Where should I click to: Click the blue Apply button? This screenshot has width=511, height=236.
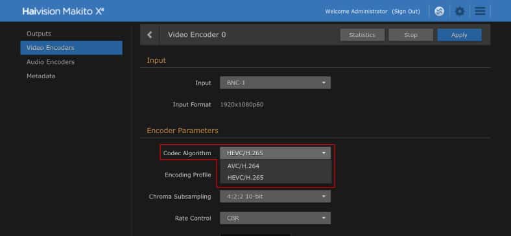[459, 35]
